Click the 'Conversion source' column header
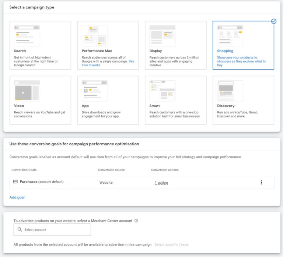 click(111, 170)
